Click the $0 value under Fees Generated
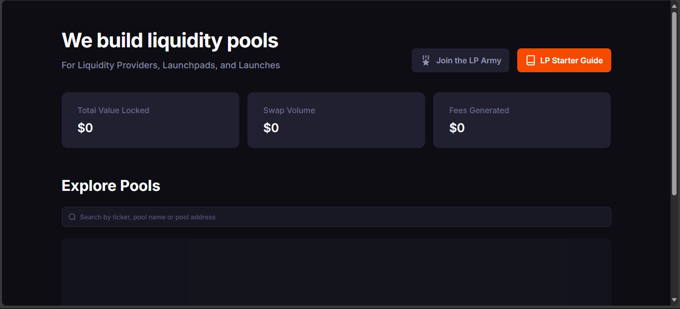Image resolution: width=680 pixels, height=309 pixels. tap(457, 128)
